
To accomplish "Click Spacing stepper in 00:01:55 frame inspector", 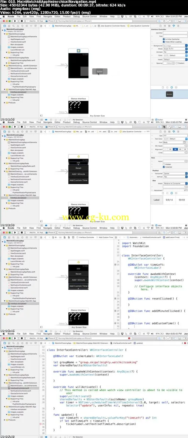I will pos(173,63).
